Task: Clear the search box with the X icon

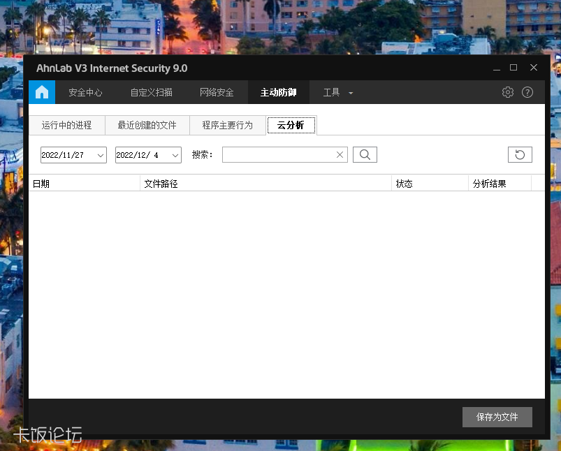Action: tap(340, 154)
